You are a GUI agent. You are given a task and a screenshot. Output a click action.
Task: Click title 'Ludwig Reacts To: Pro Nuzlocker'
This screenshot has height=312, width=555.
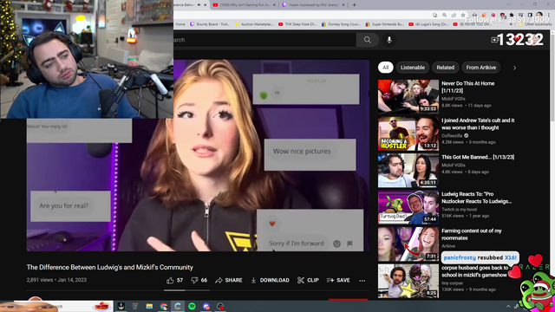(476, 198)
